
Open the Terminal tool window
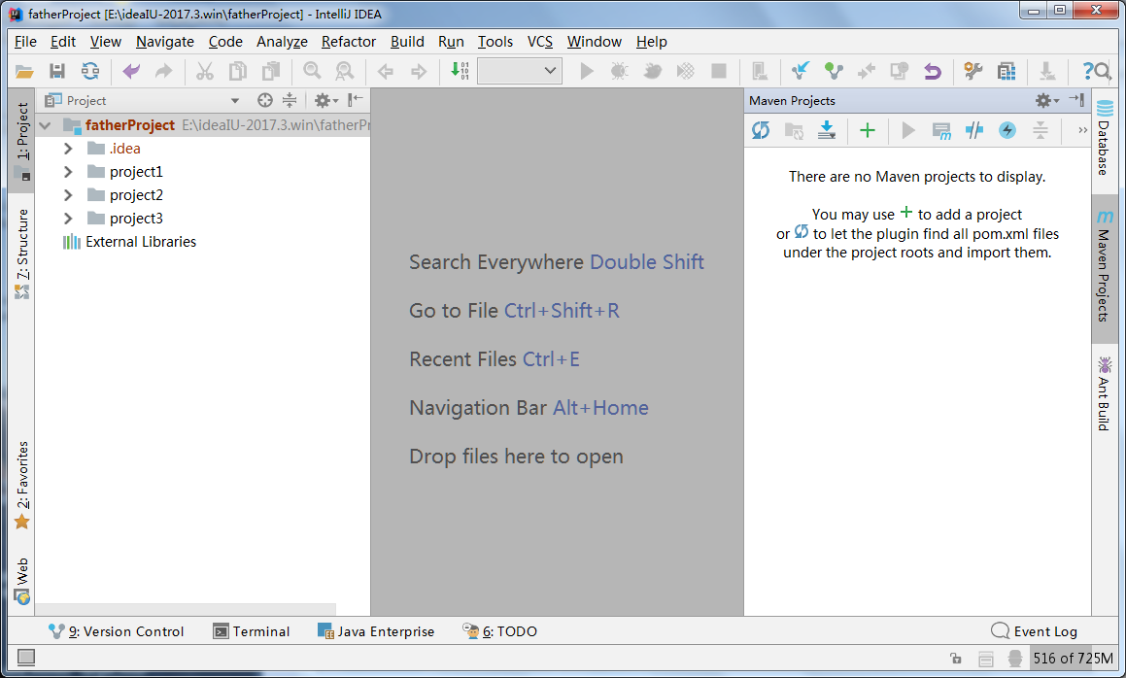(252, 631)
